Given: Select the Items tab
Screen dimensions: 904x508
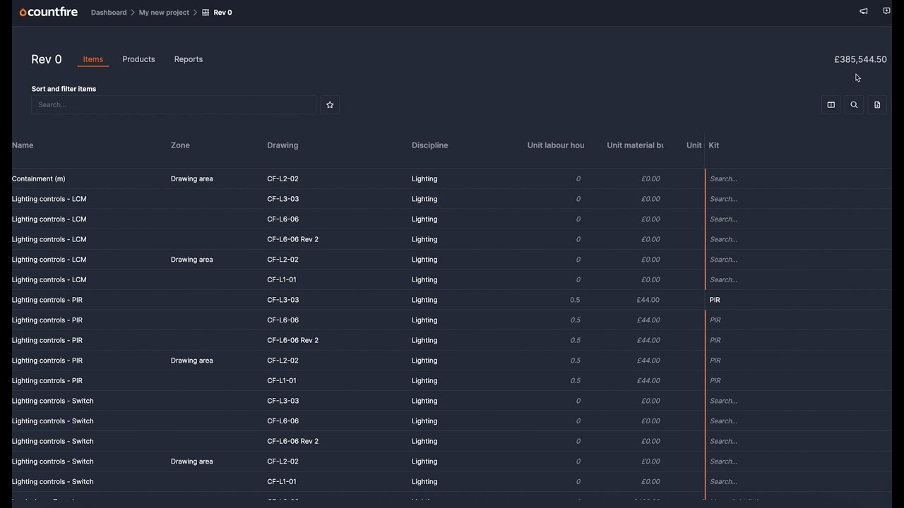Looking at the screenshot, I should (93, 59).
